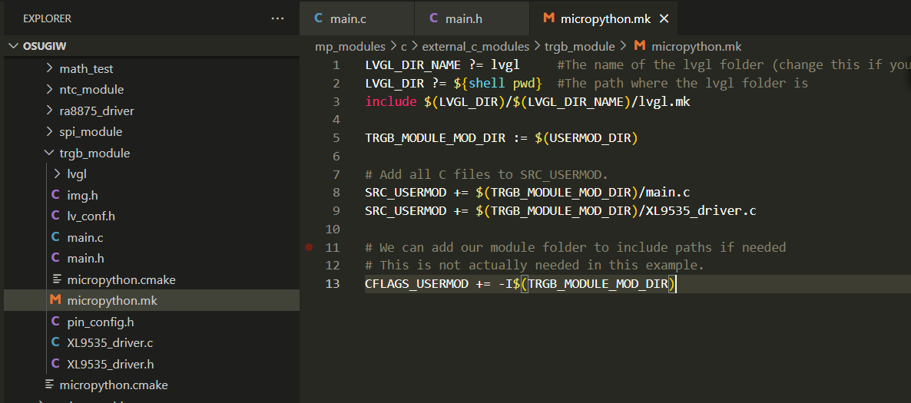Click the EXPLORER panel title
Viewport: 911px width, 403px height.
47,18
